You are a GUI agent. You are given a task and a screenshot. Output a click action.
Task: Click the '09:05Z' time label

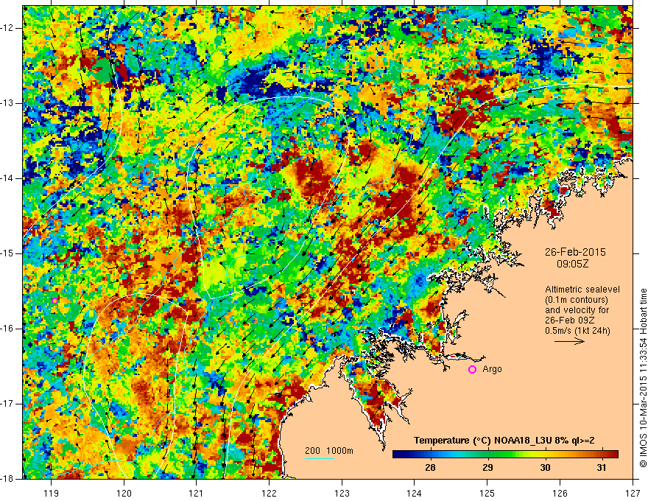[x=572, y=264]
